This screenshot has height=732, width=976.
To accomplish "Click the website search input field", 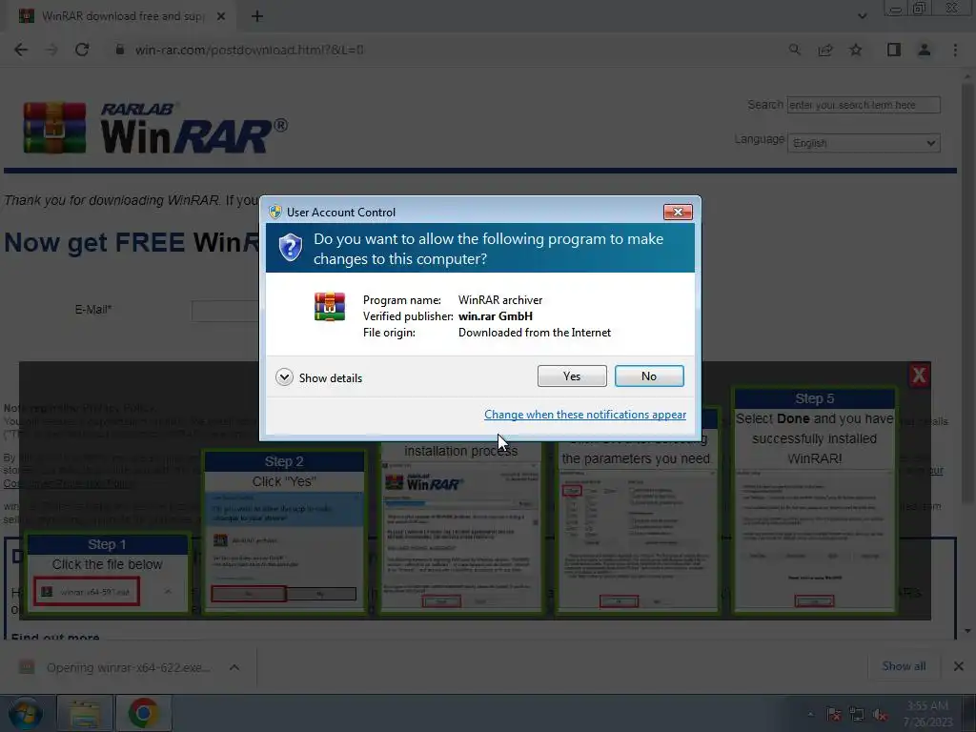I will [864, 105].
